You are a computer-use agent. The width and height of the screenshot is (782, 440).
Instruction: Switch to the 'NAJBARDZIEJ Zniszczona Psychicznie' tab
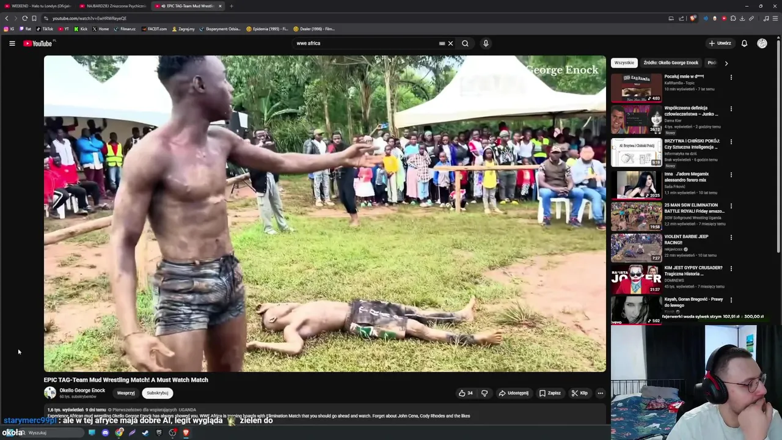point(113,6)
